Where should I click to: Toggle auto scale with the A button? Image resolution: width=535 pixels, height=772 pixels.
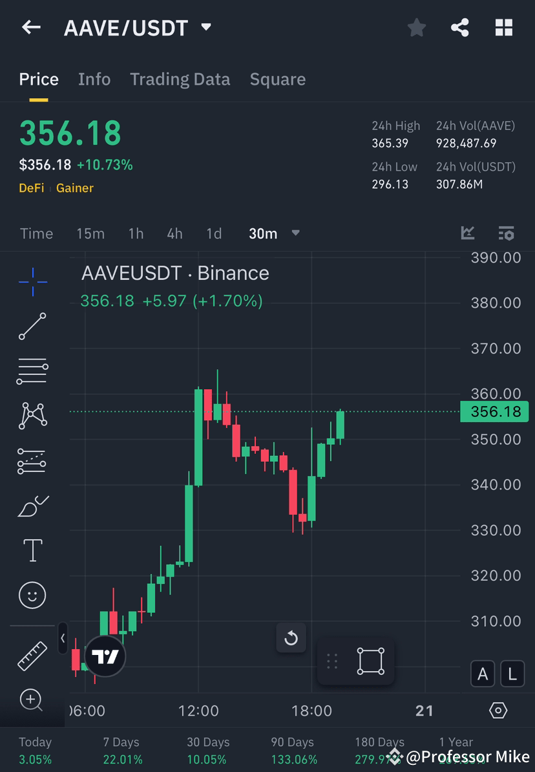pos(483,674)
